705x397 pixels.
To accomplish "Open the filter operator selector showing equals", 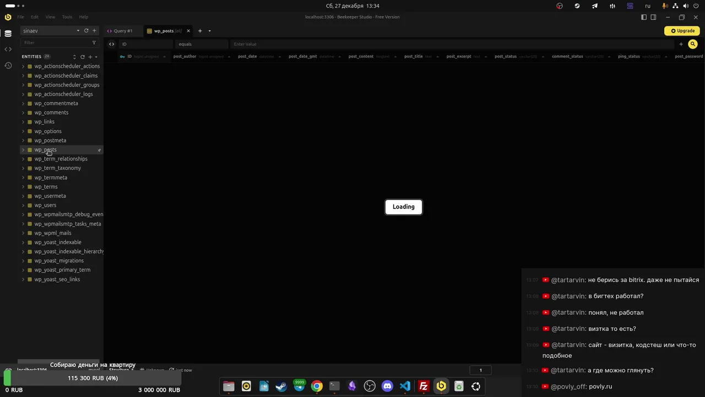I will point(202,44).
